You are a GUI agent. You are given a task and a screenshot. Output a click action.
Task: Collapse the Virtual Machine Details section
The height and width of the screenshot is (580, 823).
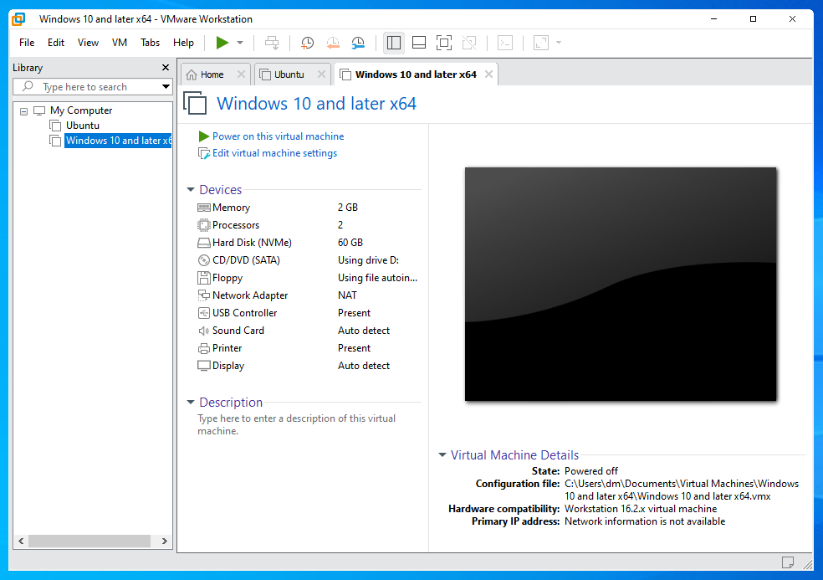click(x=442, y=455)
